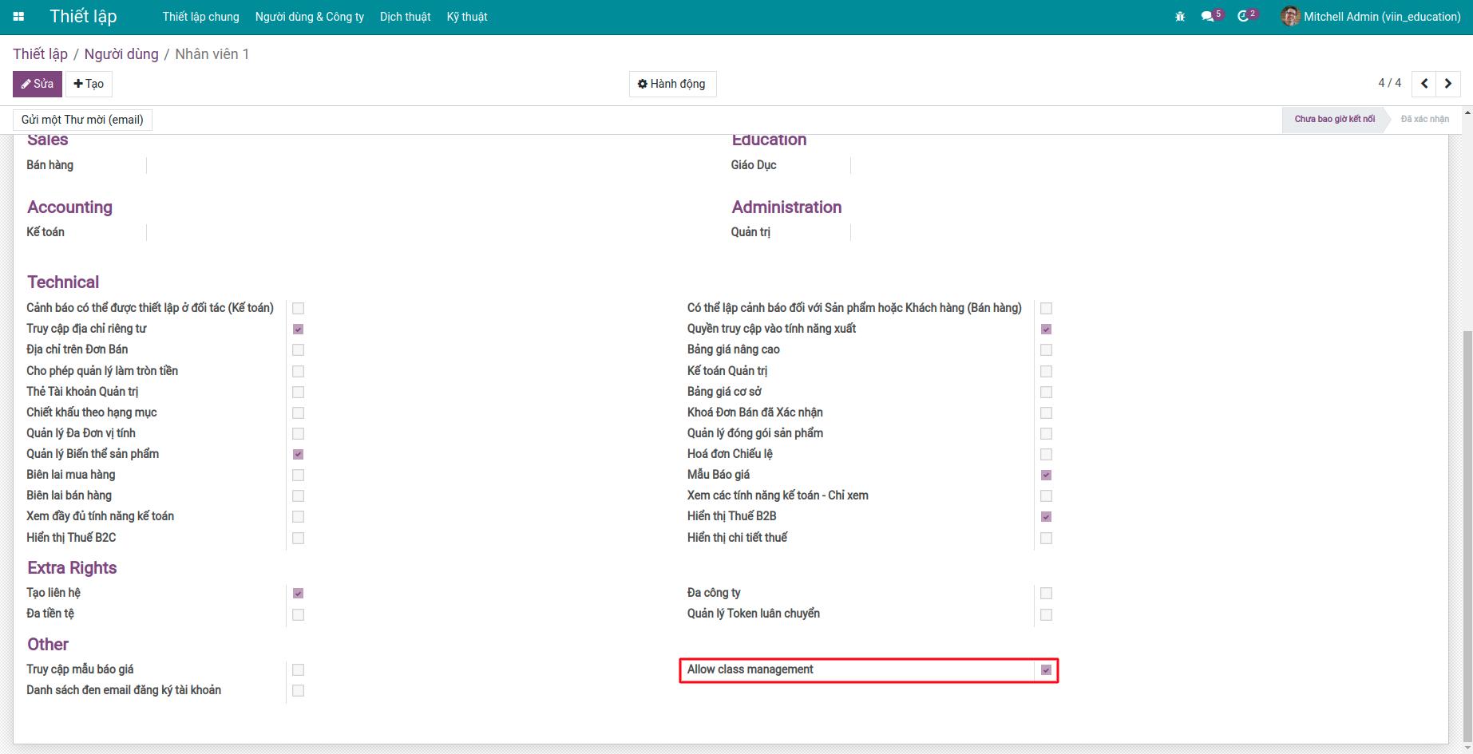Image resolution: width=1473 pixels, height=754 pixels.
Task: Toggle the Đa công ty checkbox
Action: [x=1046, y=594]
